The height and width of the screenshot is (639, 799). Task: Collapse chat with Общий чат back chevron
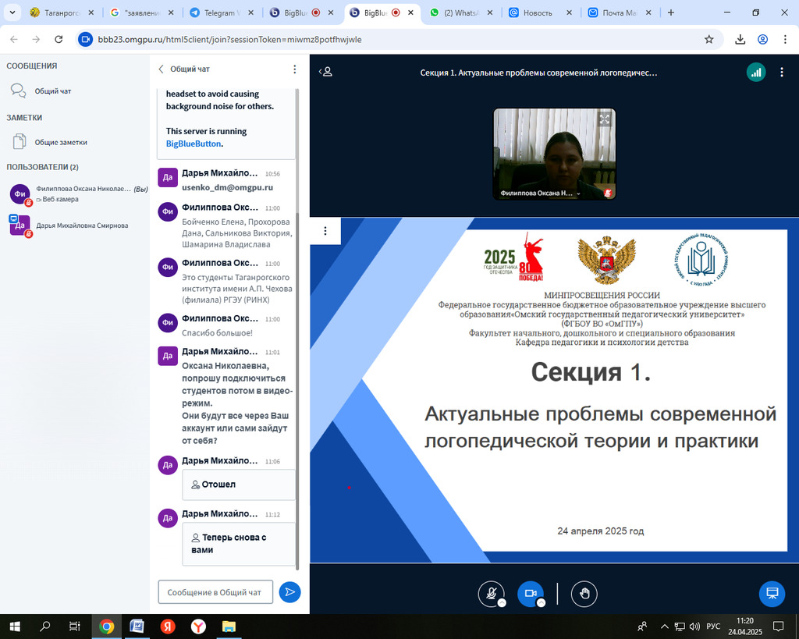[162, 69]
